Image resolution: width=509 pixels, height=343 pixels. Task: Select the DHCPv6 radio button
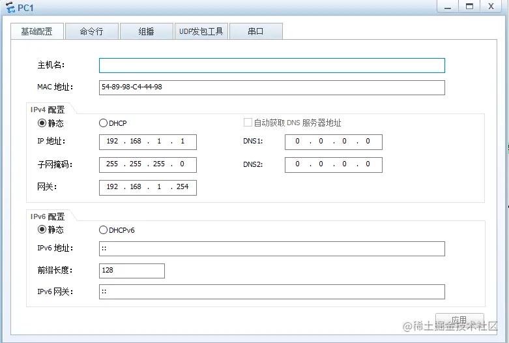pos(103,230)
